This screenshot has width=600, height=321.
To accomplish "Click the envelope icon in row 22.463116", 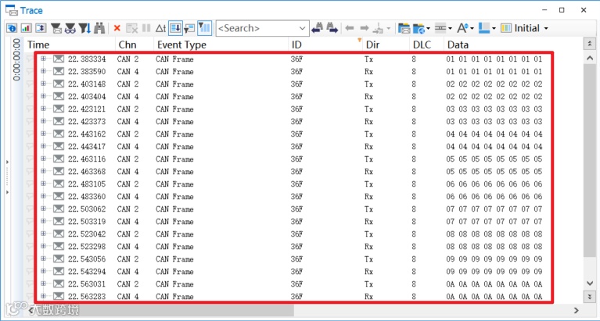I will point(59,159).
